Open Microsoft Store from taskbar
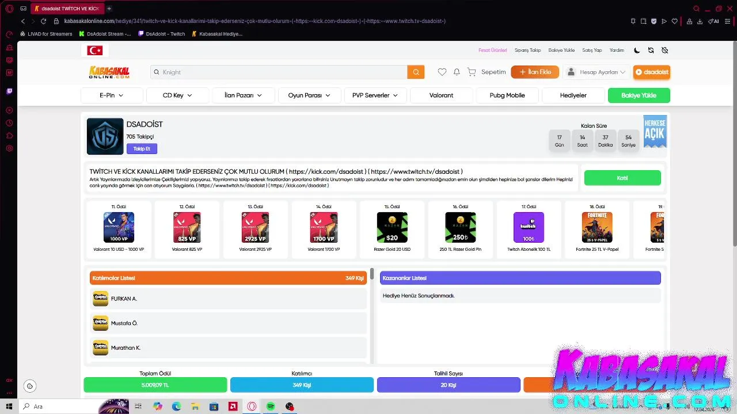This screenshot has height=414, width=737. coord(214,407)
